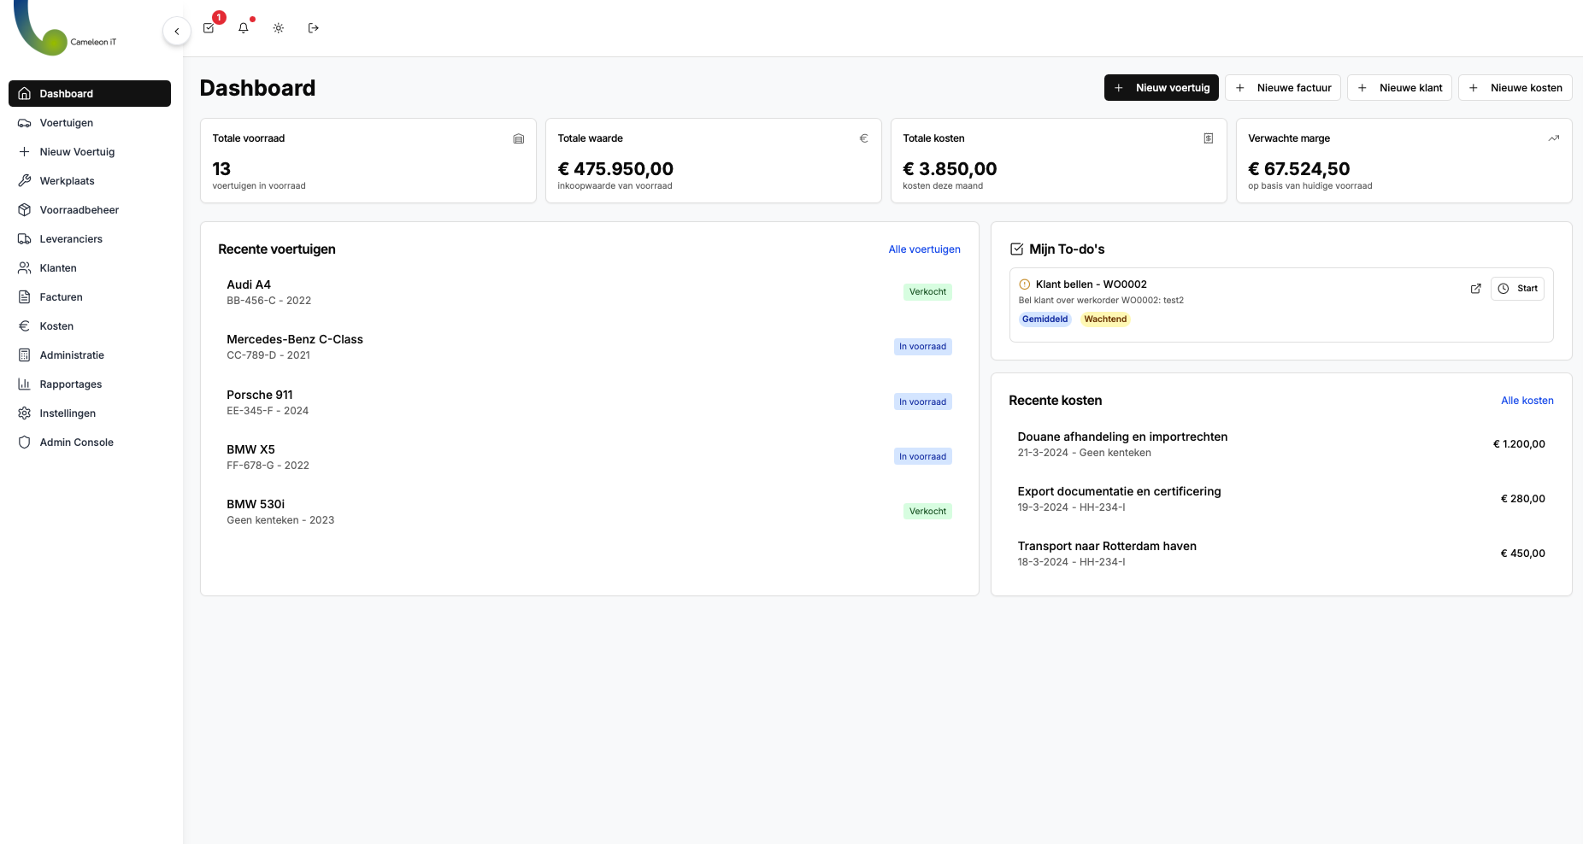Click the Nieuw voertuig button
This screenshot has width=1583, height=844.
point(1161,87)
